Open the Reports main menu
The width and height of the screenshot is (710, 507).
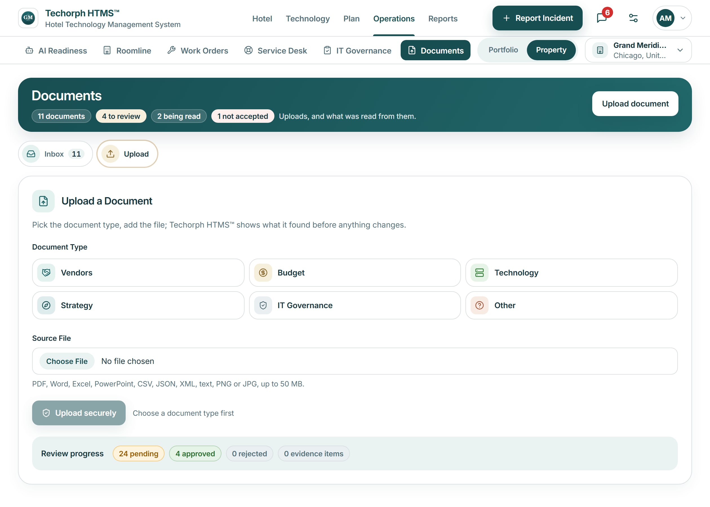[443, 18]
